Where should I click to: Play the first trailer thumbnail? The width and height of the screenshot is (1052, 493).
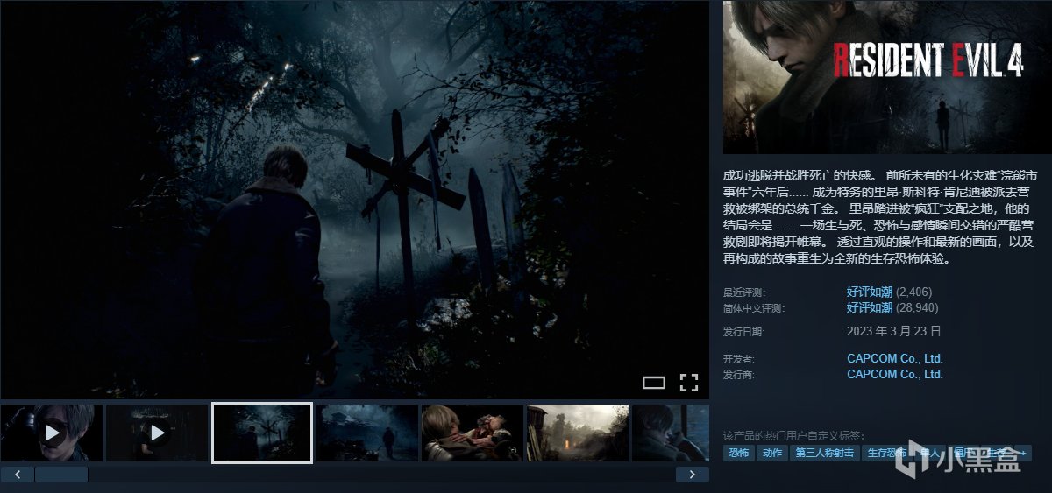click(52, 433)
